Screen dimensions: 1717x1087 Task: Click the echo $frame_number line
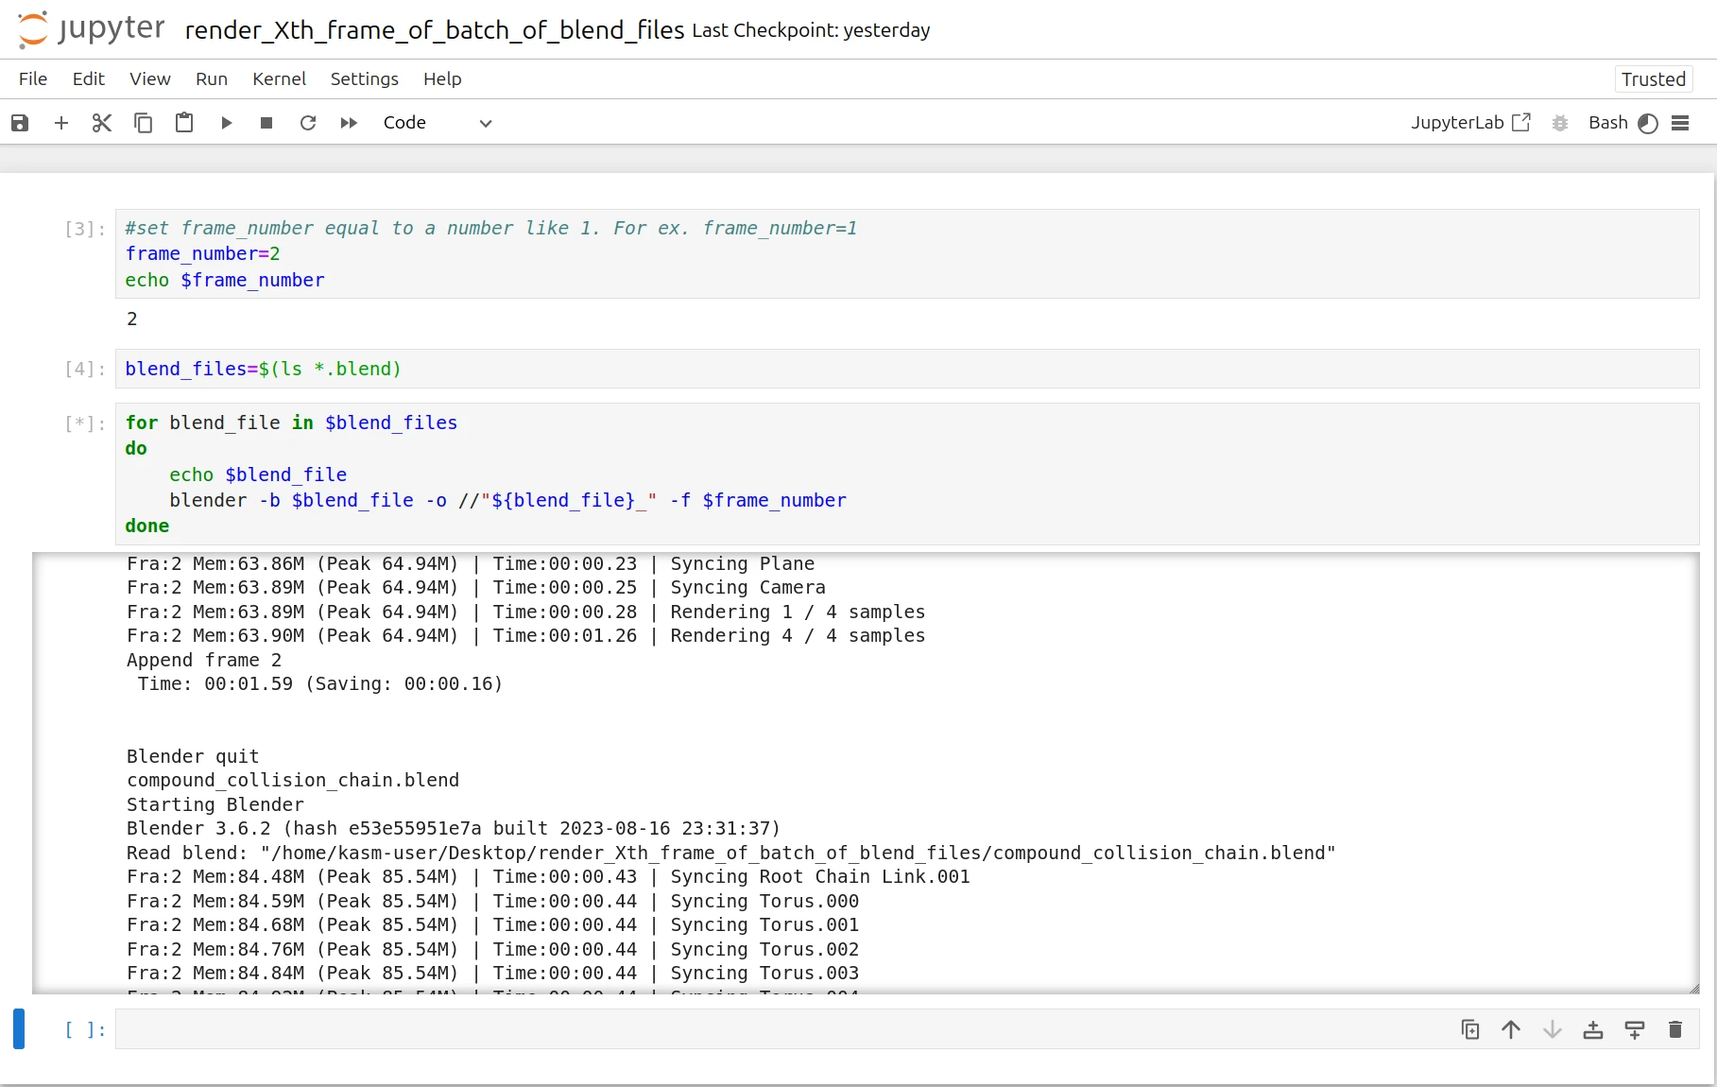click(225, 280)
